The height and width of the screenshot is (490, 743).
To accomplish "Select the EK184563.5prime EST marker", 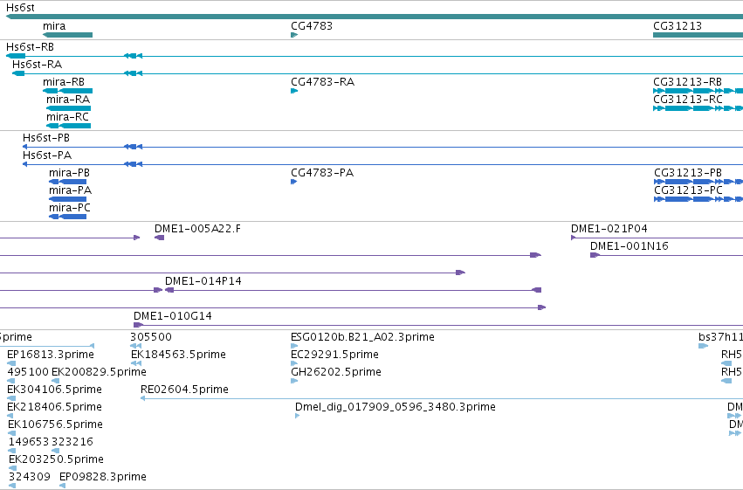I will 136,363.
